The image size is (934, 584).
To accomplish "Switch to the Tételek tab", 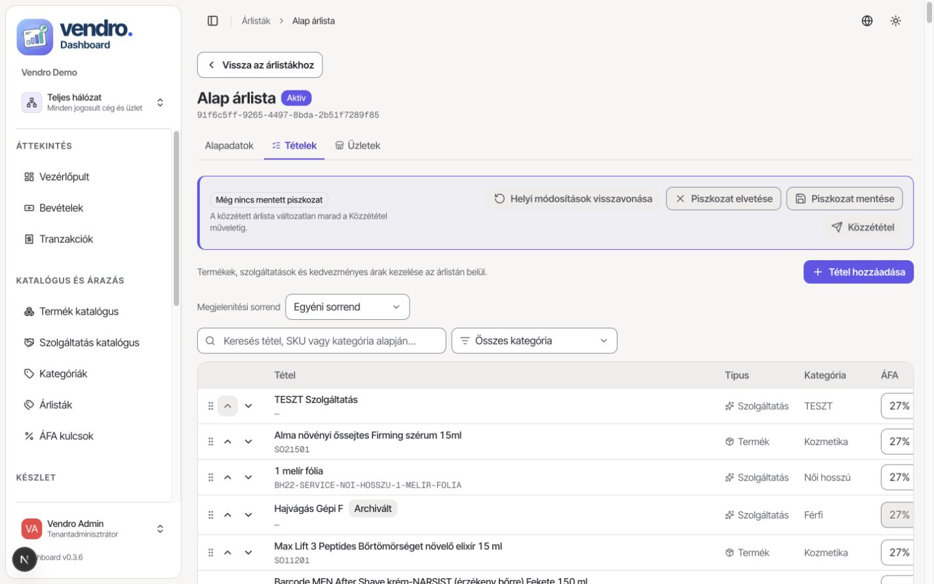I will click(294, 146).
